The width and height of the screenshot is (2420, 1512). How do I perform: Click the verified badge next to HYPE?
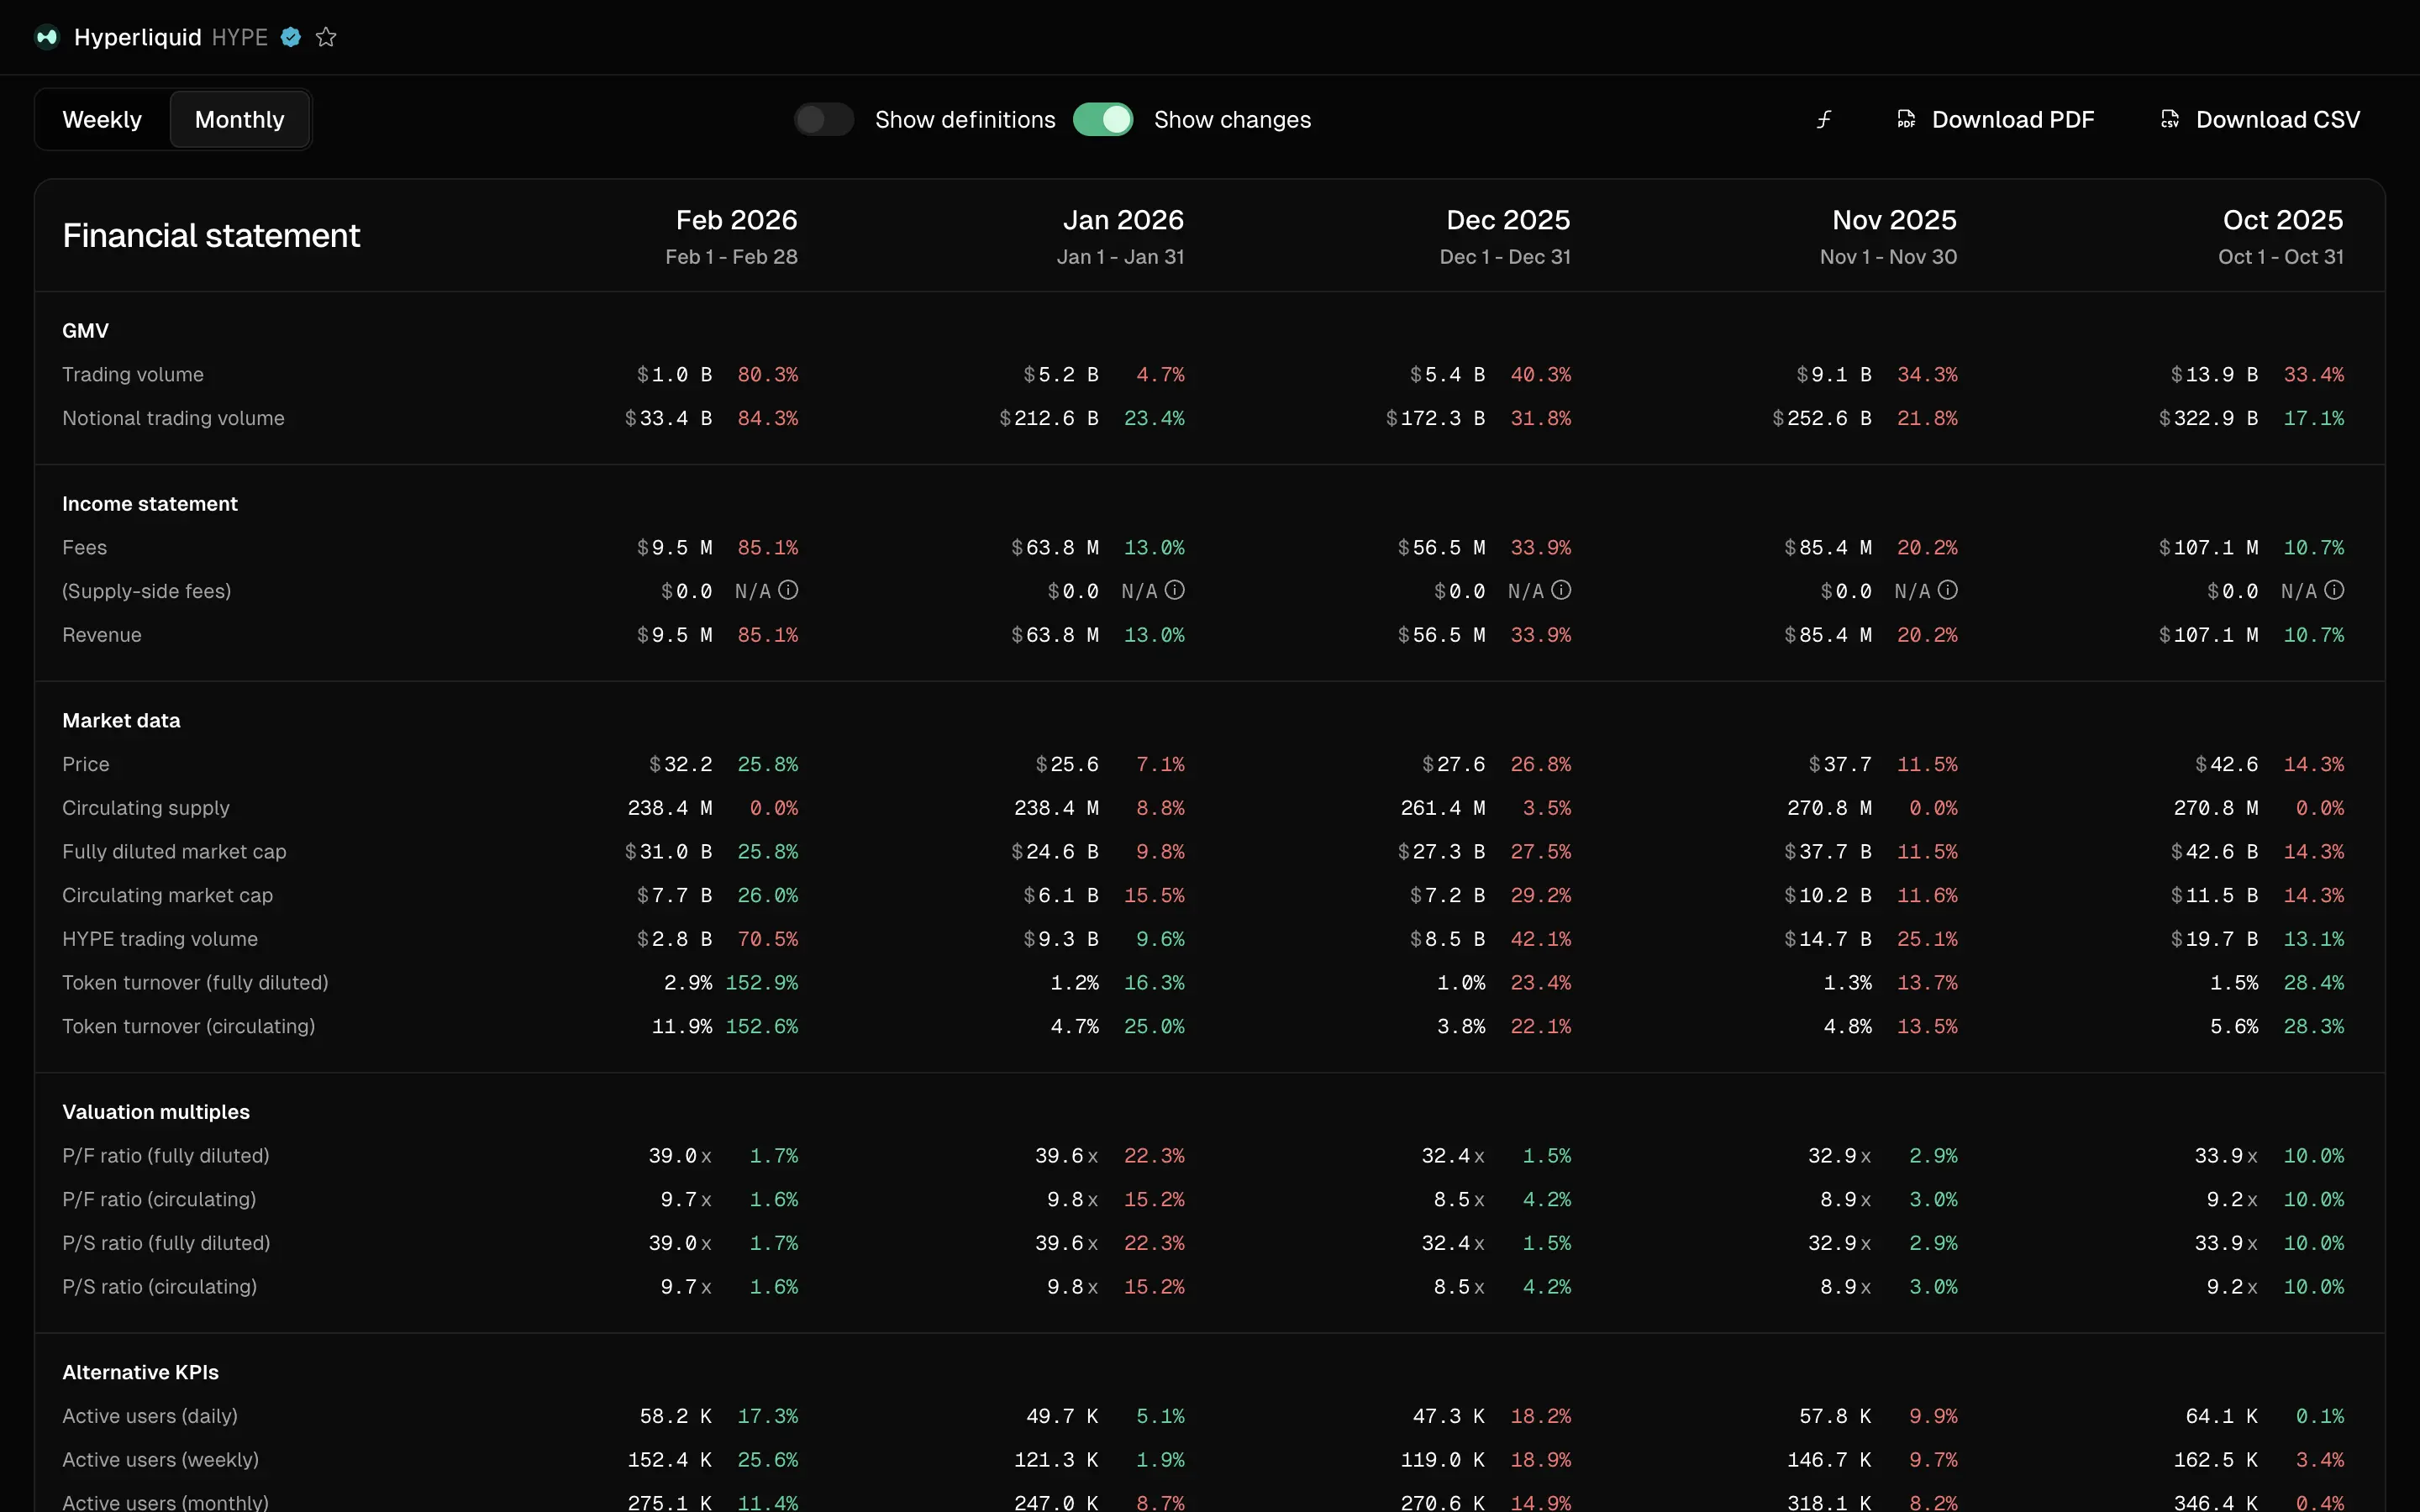click(291, 37)
